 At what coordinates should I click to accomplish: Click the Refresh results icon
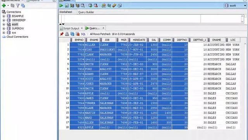click(x=72, y=34)
